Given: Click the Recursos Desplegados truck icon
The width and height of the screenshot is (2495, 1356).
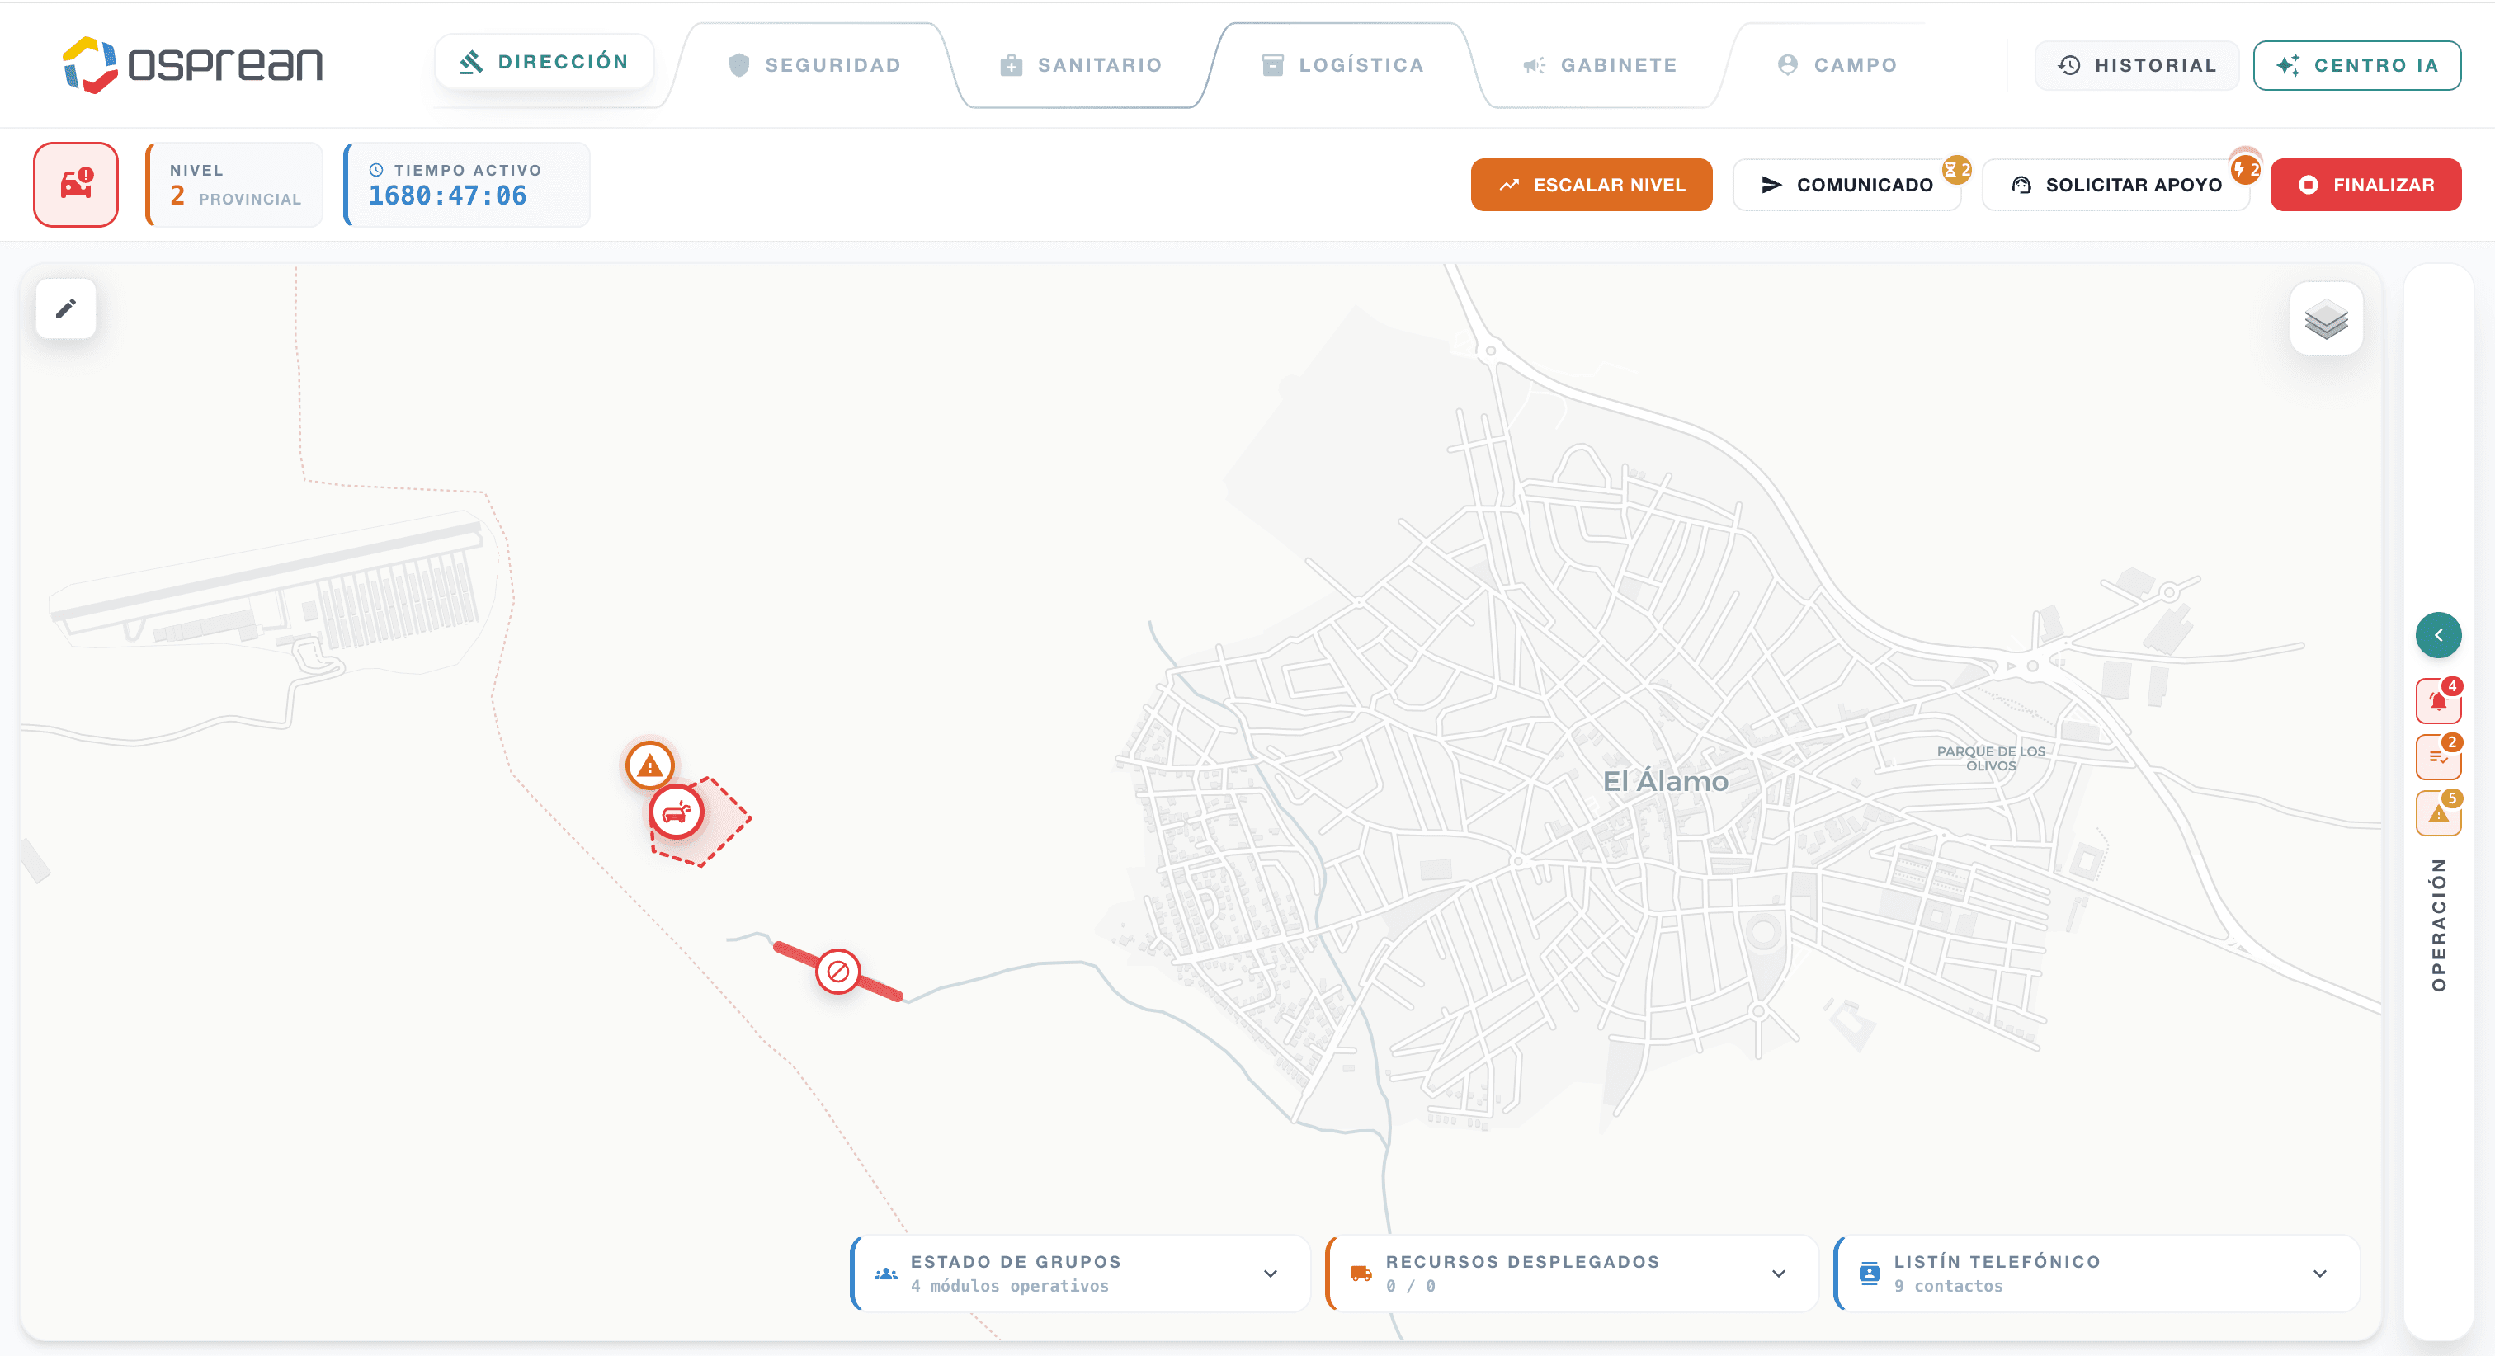Looking at the screenshot, I should click(1361, 1274).
